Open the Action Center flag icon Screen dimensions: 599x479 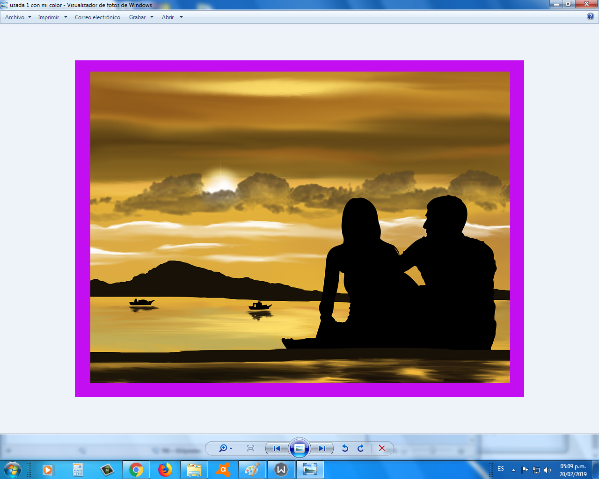(x=525, y=470)
